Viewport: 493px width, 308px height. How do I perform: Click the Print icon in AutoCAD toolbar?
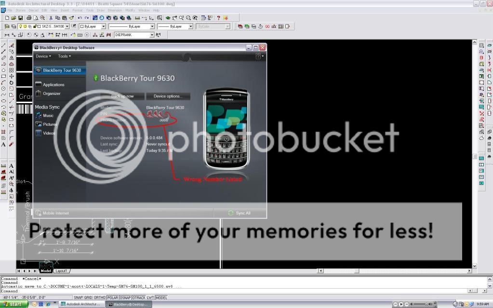click(x=29, y=18)
